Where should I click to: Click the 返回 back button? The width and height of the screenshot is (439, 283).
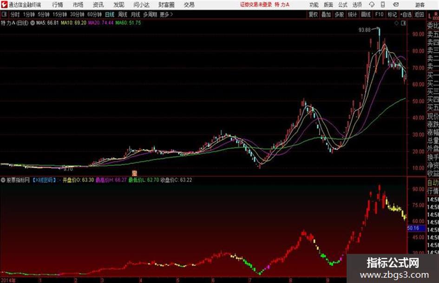click(x=419, y=14)
